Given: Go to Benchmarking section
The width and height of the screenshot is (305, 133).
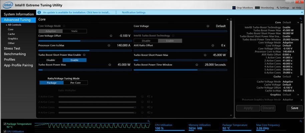Looking at the screenshot, I should [15, 54].
